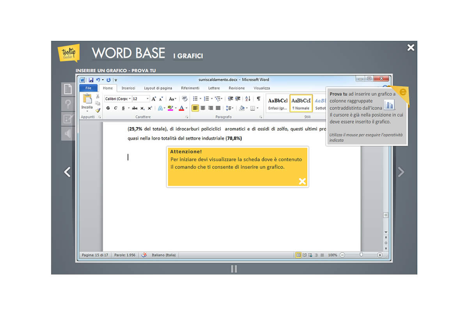
Task: Activate the Format Painter brush
Action: (x=97, y=110)
